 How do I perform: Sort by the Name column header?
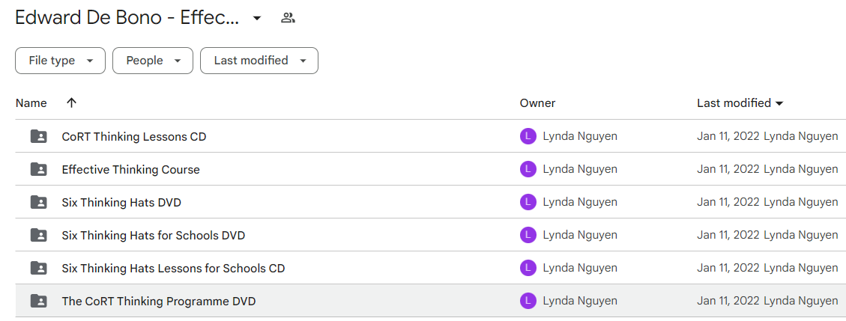[31, 103]
